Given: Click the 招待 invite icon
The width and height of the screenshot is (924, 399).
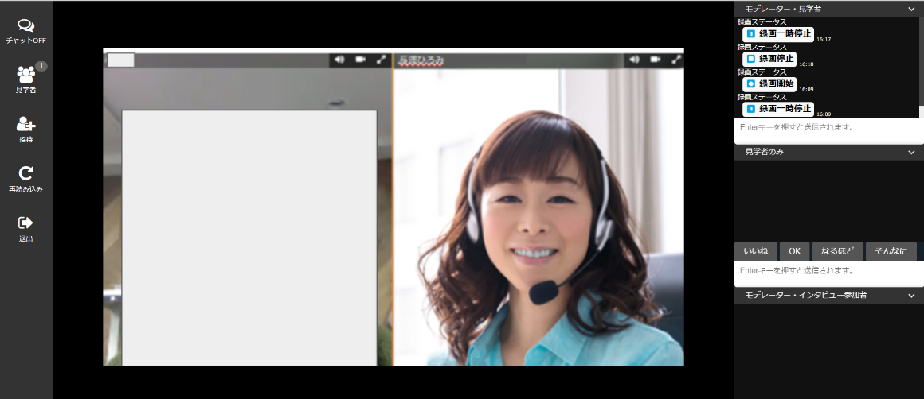Looking at the screenshot, I should tap(26, 125).
